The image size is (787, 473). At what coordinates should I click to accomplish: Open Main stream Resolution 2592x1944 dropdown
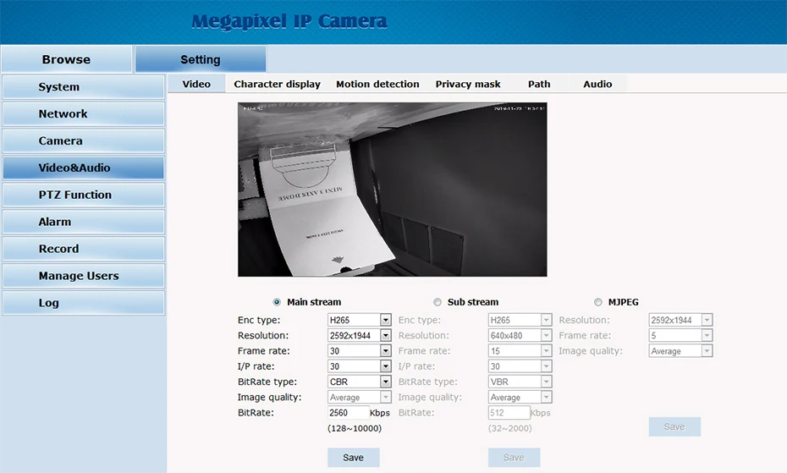(360, 335)
